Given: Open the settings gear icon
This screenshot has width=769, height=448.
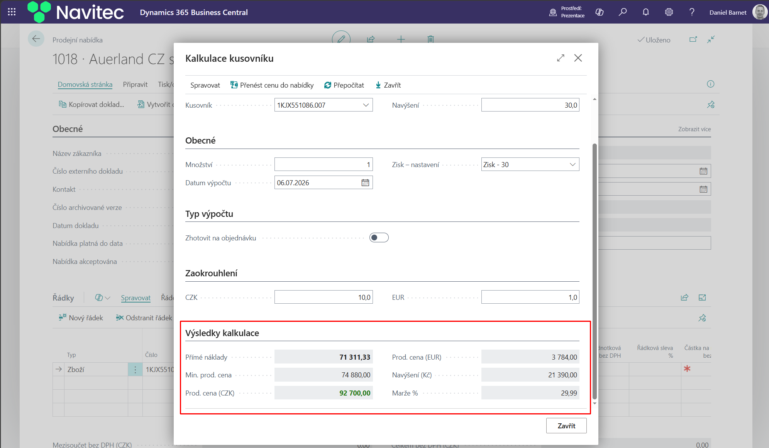Looking at the screenshot, I should pyautogui.click(x=669, y=12).
